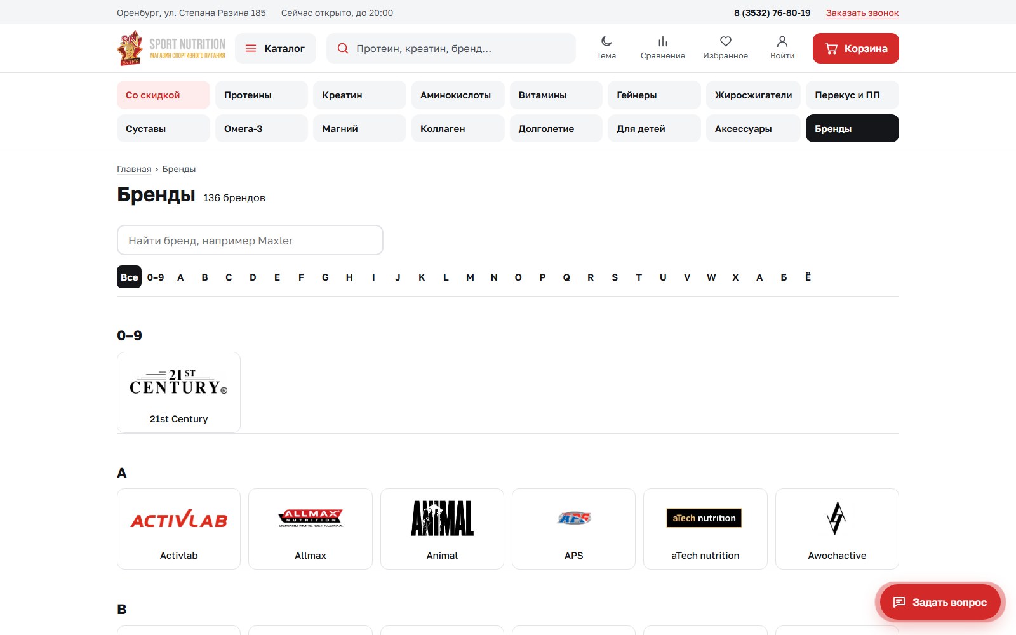This screenshot has width=1016, height=635.
Task: Select the Жиросжигатели category
Action: (x=753, y=95)
